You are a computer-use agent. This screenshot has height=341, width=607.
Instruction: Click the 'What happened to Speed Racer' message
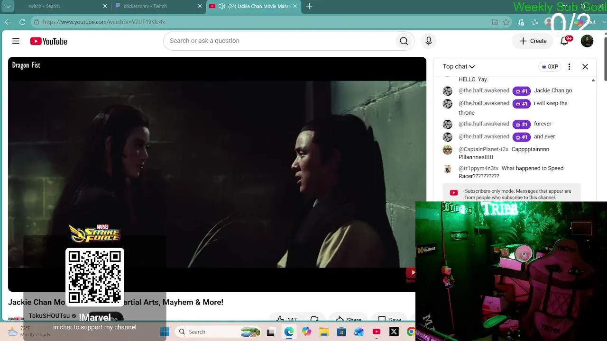pos(511,172)
